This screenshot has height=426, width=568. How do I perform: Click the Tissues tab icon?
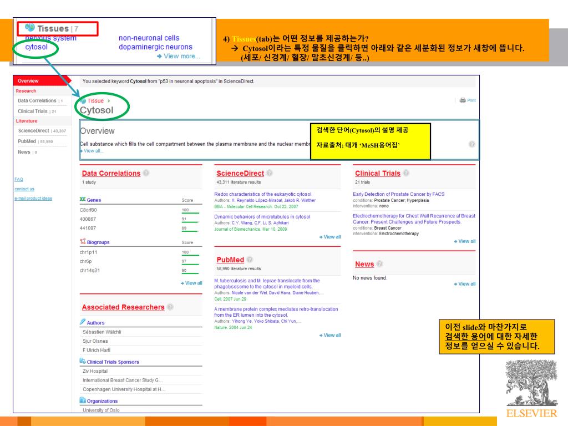[x=30, y=28]
